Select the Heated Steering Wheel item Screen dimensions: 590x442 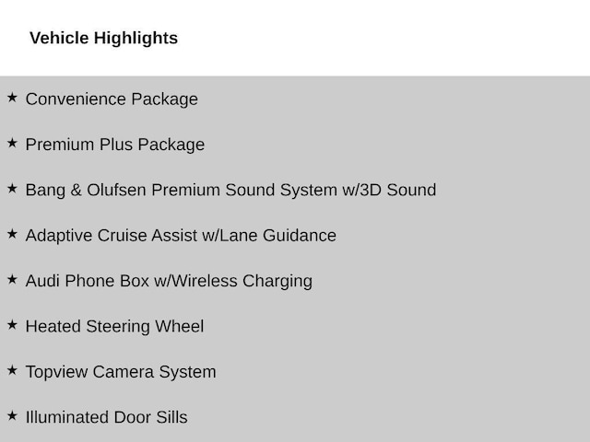click(x=114, y=326)
